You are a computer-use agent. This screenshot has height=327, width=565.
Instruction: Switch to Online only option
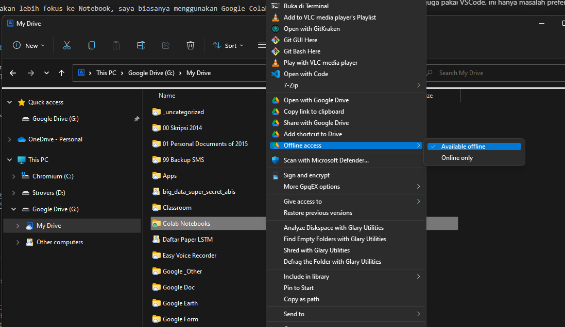457,158
